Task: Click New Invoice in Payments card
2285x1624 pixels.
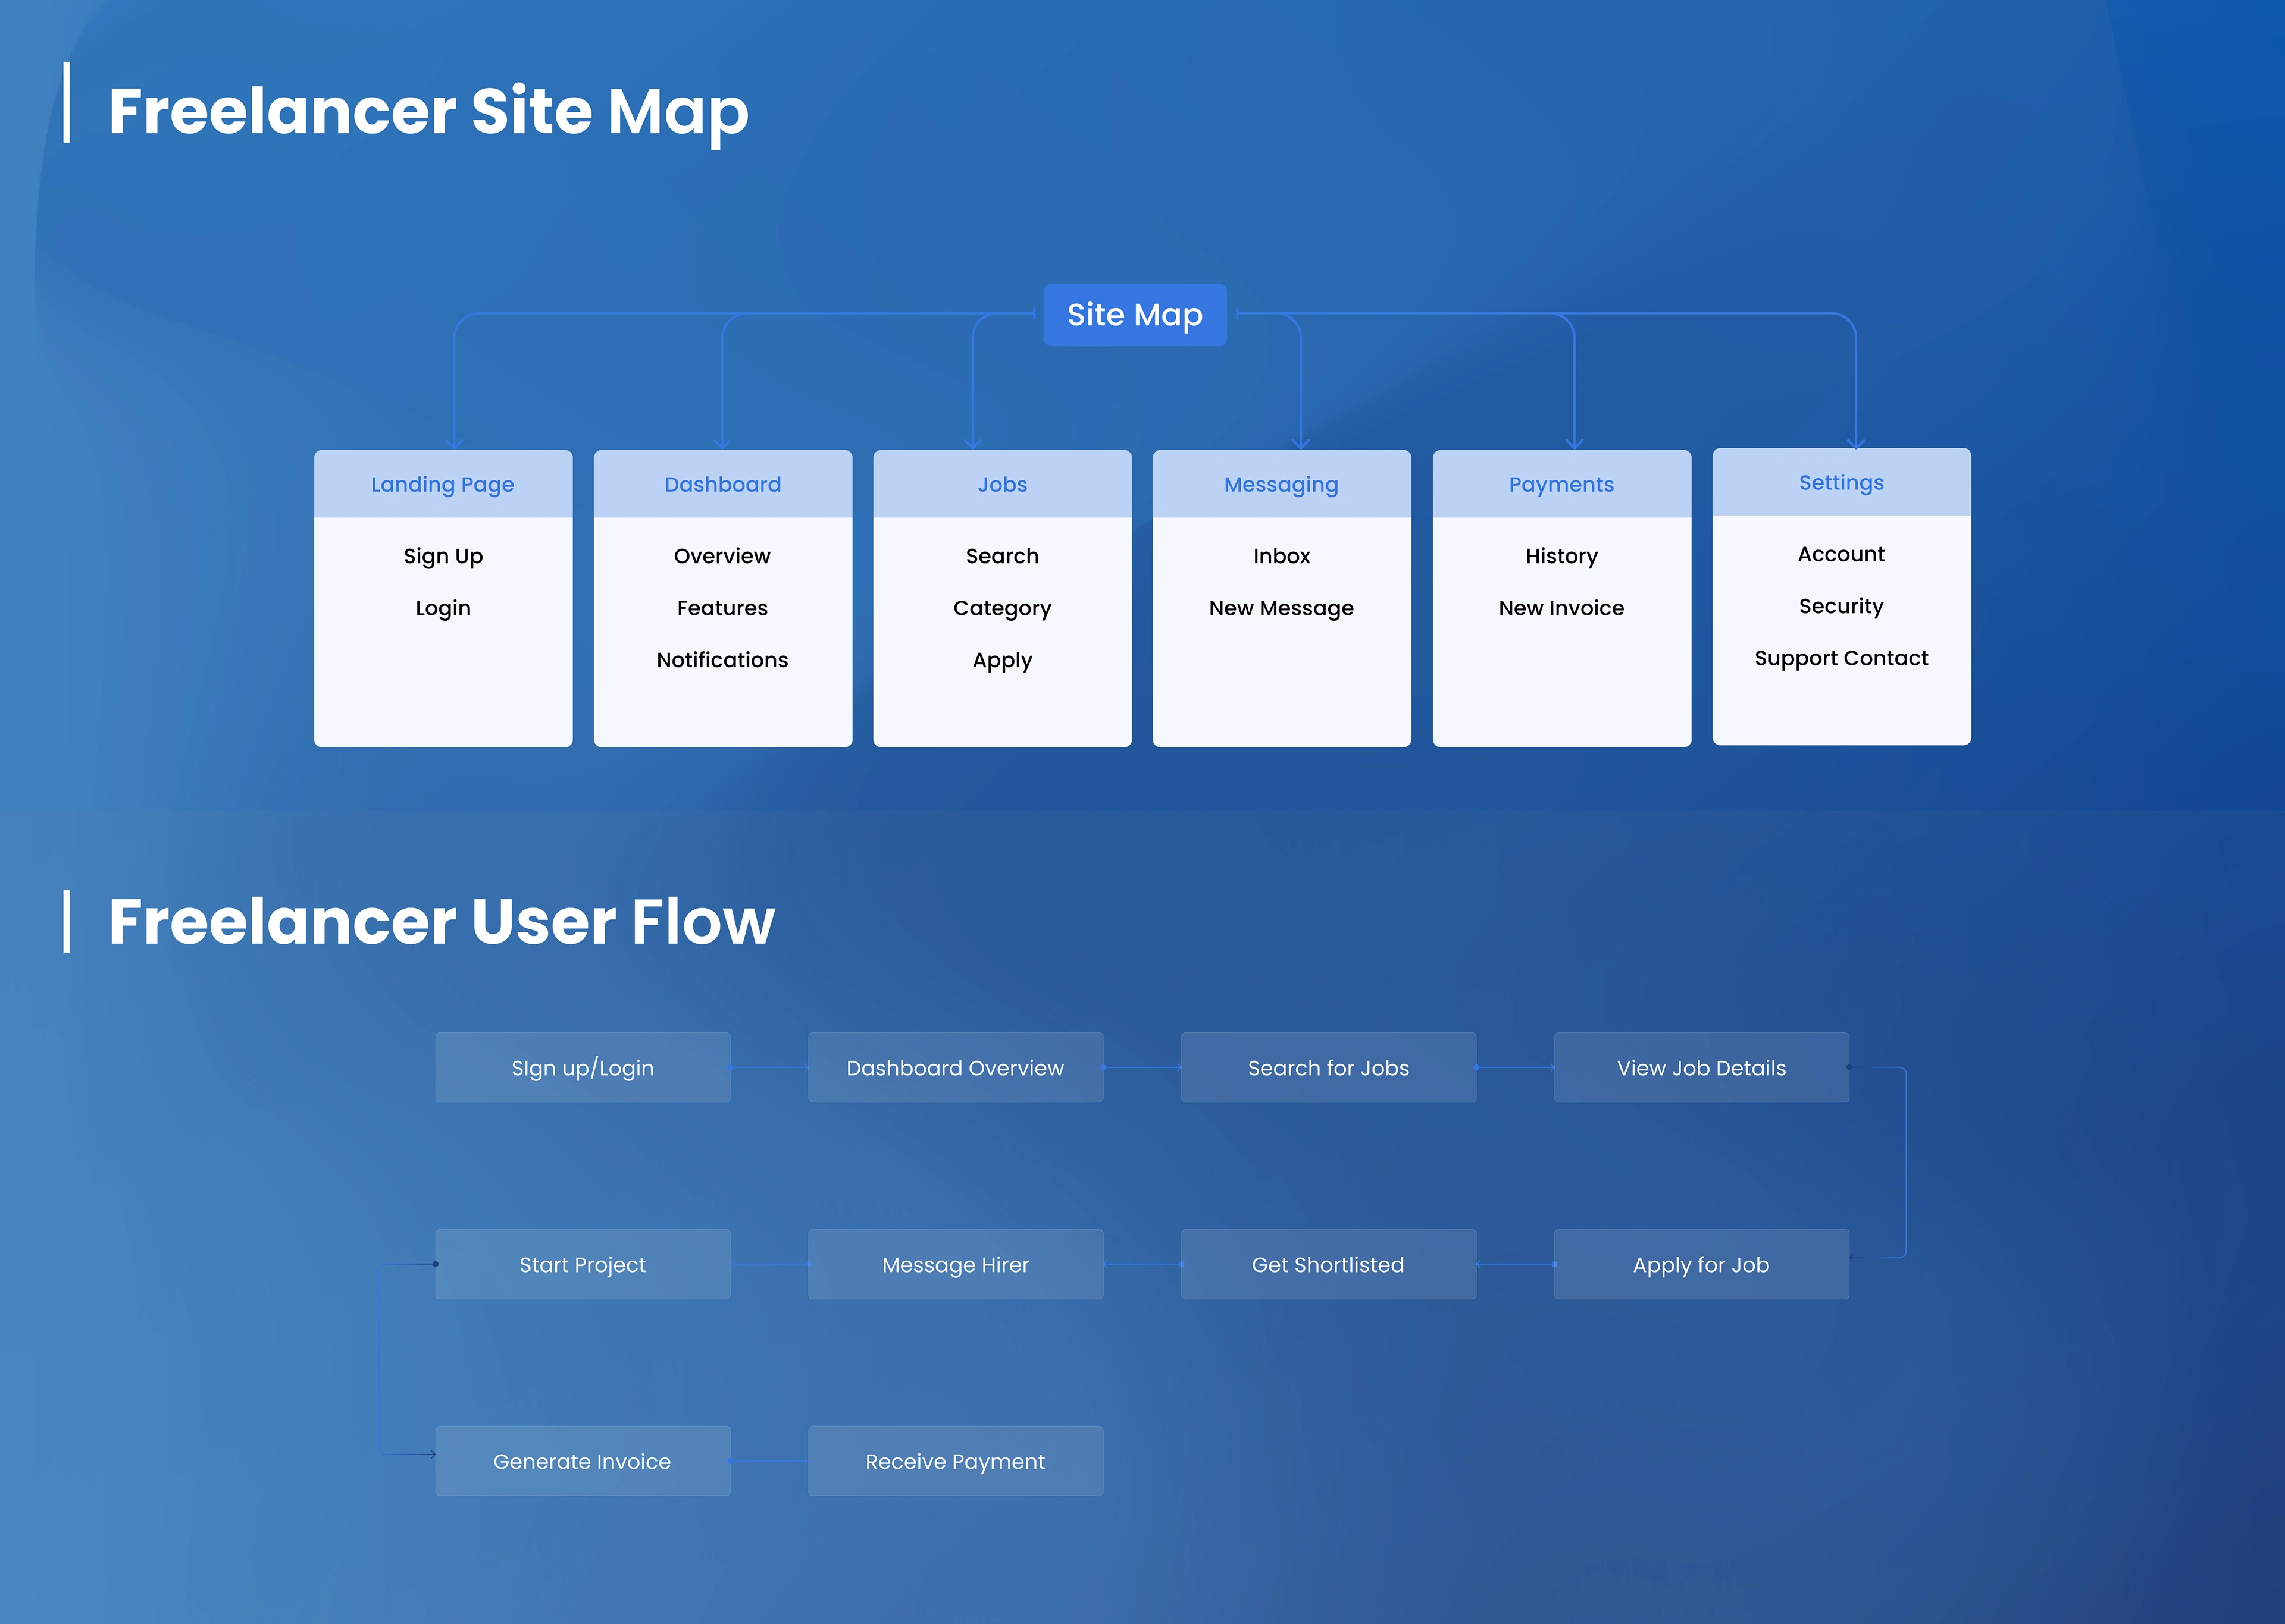Action: (1561, 608)
